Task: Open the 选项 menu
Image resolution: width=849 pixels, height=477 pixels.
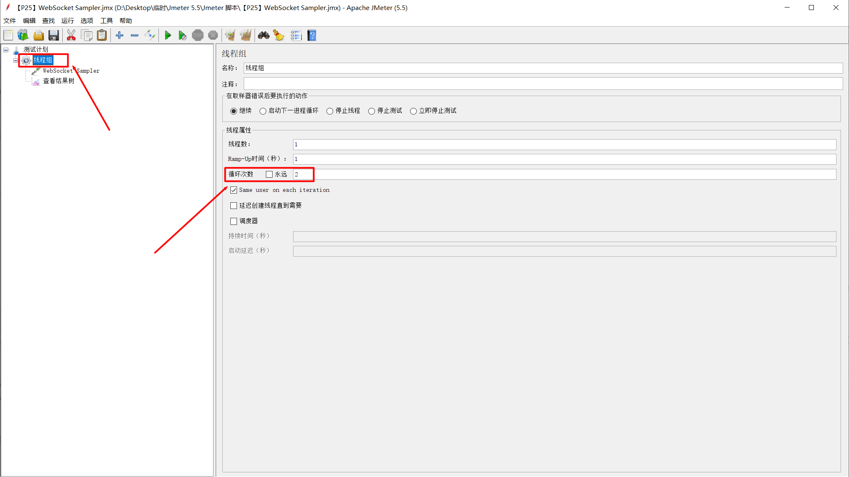Action: click(x=87, y=20)
